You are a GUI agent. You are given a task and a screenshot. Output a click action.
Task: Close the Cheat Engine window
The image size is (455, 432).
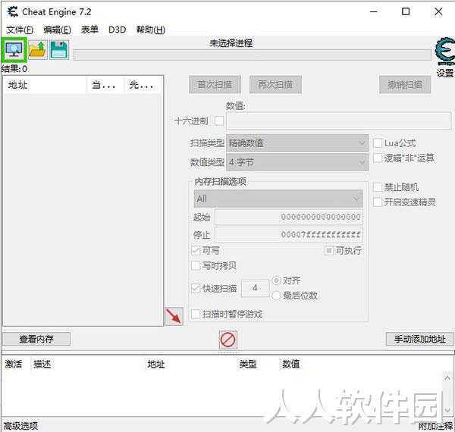tap(438, 11)
